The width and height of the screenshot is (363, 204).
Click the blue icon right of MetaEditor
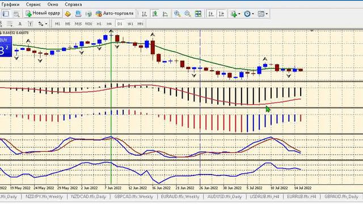(78, 14)
